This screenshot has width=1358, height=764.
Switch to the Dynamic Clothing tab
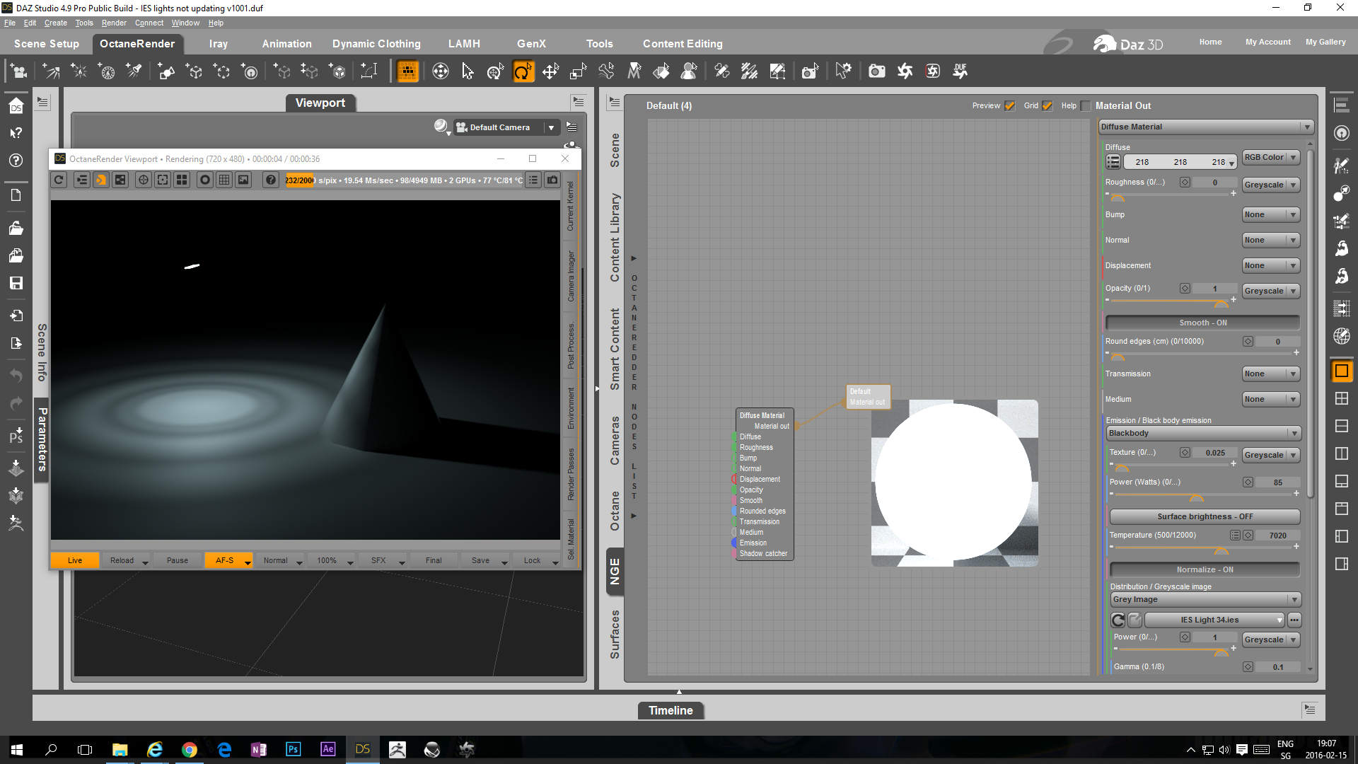pyautogui.click(x=376, y=44)
